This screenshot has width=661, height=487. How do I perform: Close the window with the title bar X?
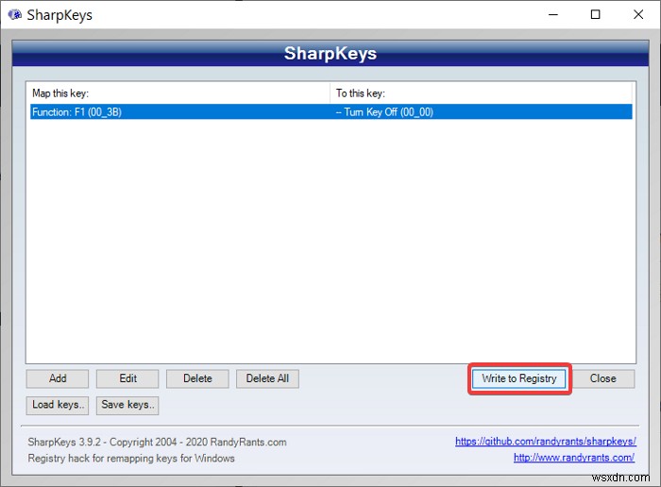[x=638, y=14]
